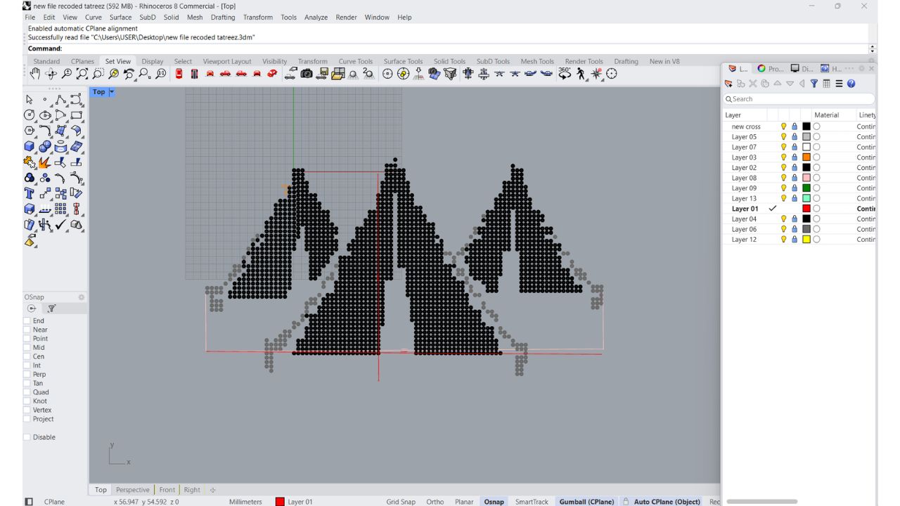Viewport: 900px width, 506px height.
Task: Click the Puzzle piece Join icon
Action: click(30, 162)
